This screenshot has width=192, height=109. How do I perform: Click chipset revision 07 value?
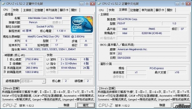(182, 29)
